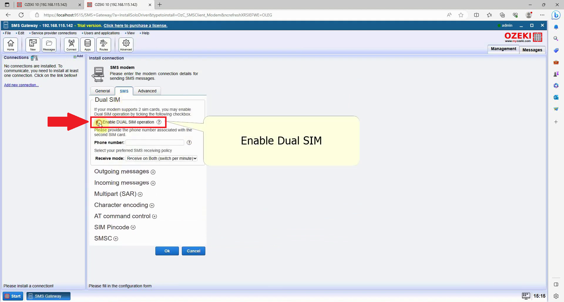Open the Routes toolbar icon
Image resolution: width=564 pixels, height=302 pixels.
[104, 45]
